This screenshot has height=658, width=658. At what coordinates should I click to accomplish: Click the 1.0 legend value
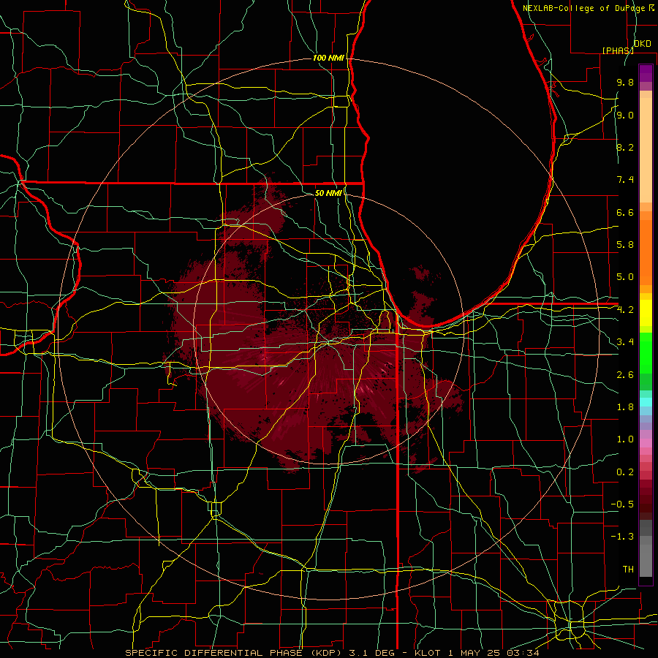coord(625,439)
